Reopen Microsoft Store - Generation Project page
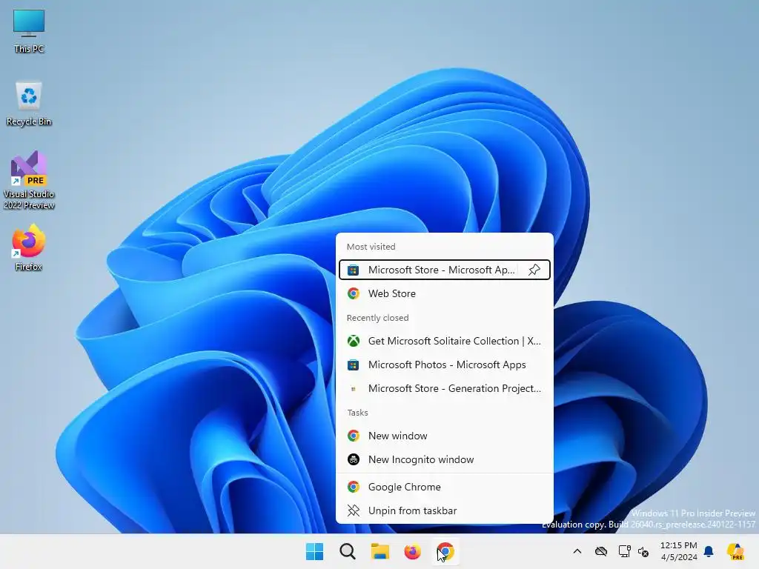Viewport: 759px width, 569px height. (445, 388)
